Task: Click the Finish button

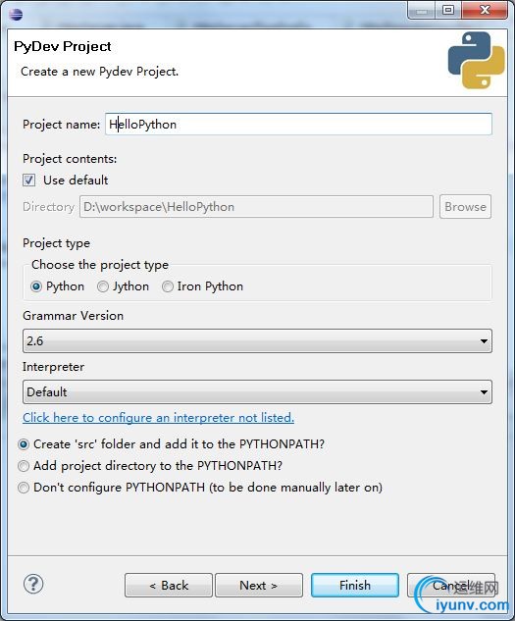Action: [355, 585]
